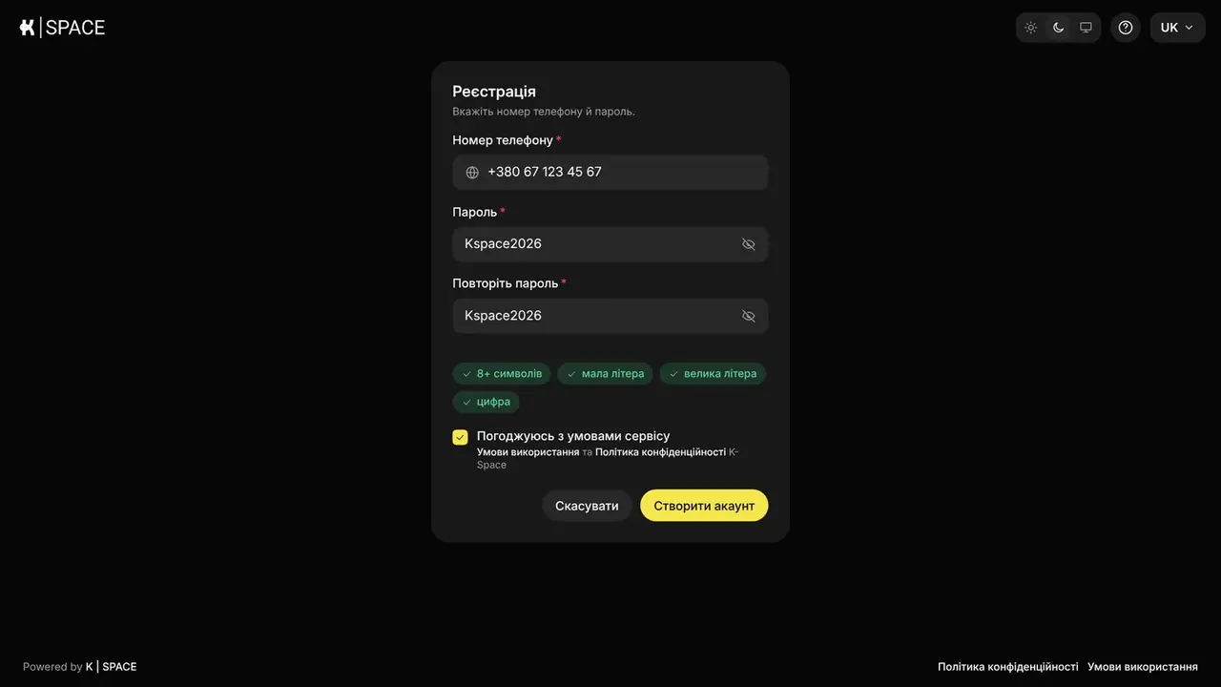The image size is (1221, 687).
Task: Open the UK language dropdown
Action: 1177,28
